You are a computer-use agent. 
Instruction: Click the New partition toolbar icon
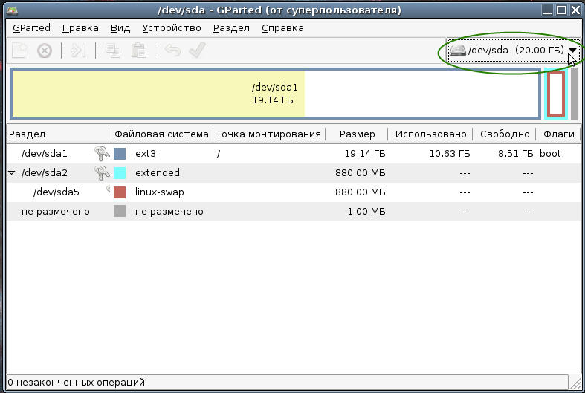pos(19,51)
